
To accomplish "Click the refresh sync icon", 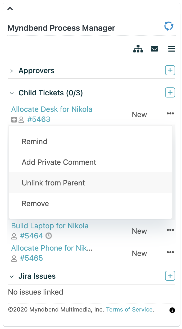I will point(169,26).
